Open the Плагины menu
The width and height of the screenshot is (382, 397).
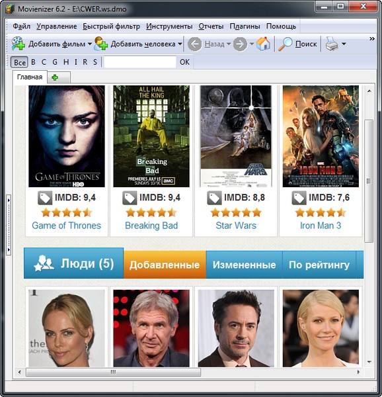tap(245, 26)
